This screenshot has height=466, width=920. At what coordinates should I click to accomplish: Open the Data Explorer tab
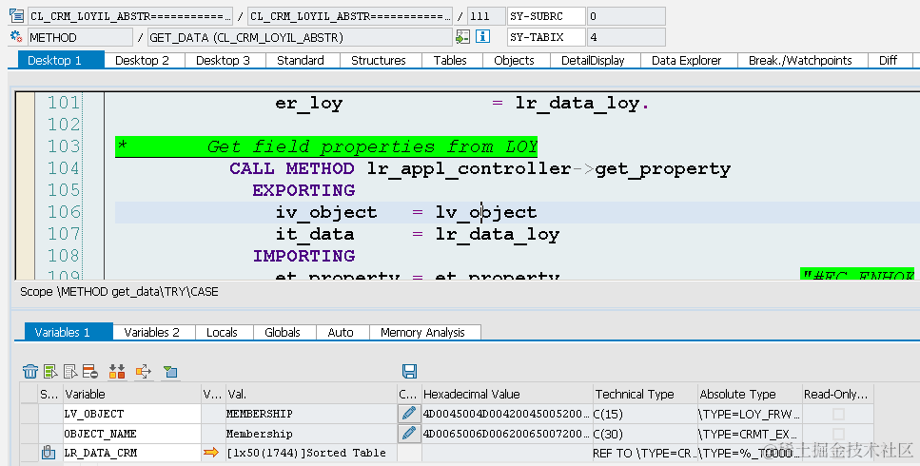click(689, 60)
